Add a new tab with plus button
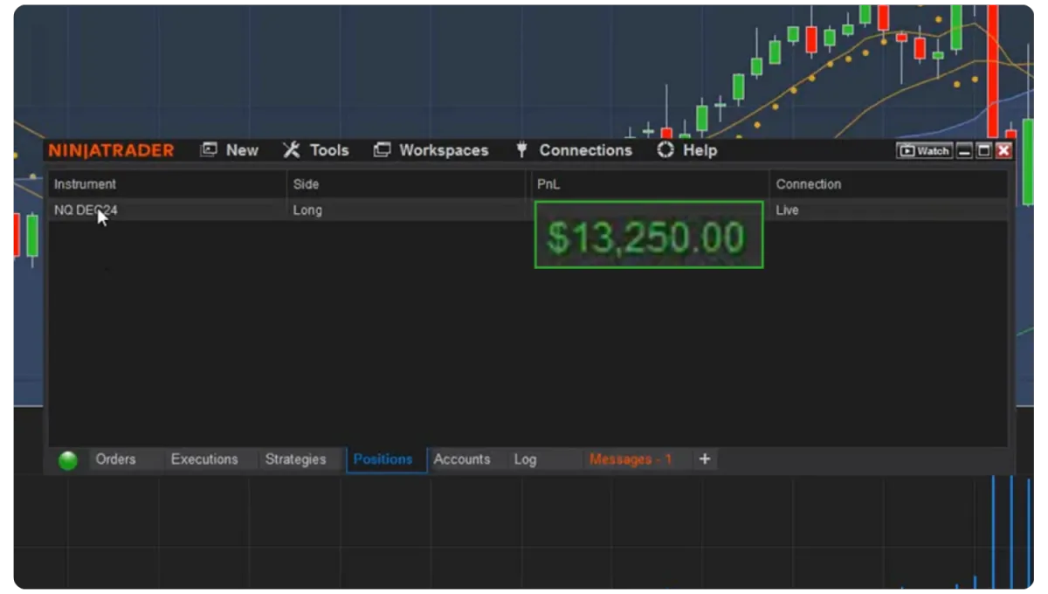Screen dimensions: 1048x594 tap(705, 459)
